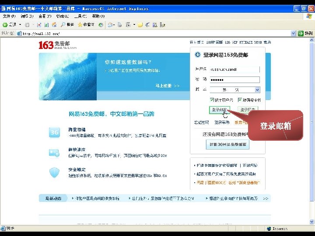Viewport: 315px width, 236px height.
Task: Open the Favorites (收藏夹) star button
Action: point(86,24)
